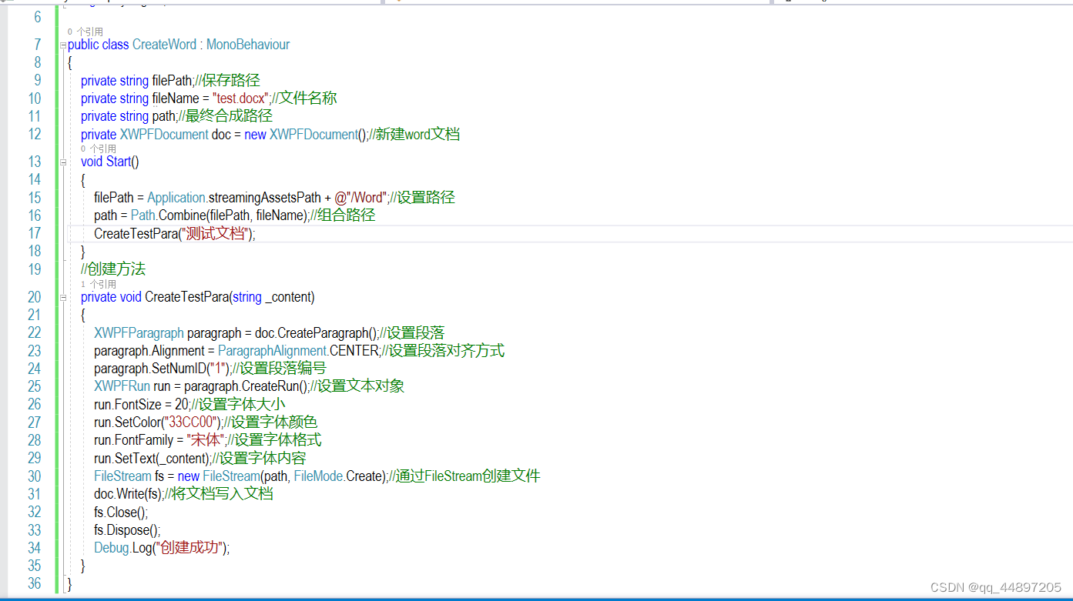Click SetText on line 29
The height and width of the screenshot is (601, 1073).
[136, 459]
